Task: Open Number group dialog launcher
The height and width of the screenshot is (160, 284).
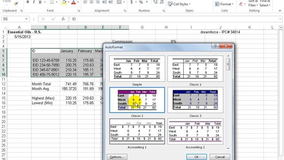Action: click(164, 11)
